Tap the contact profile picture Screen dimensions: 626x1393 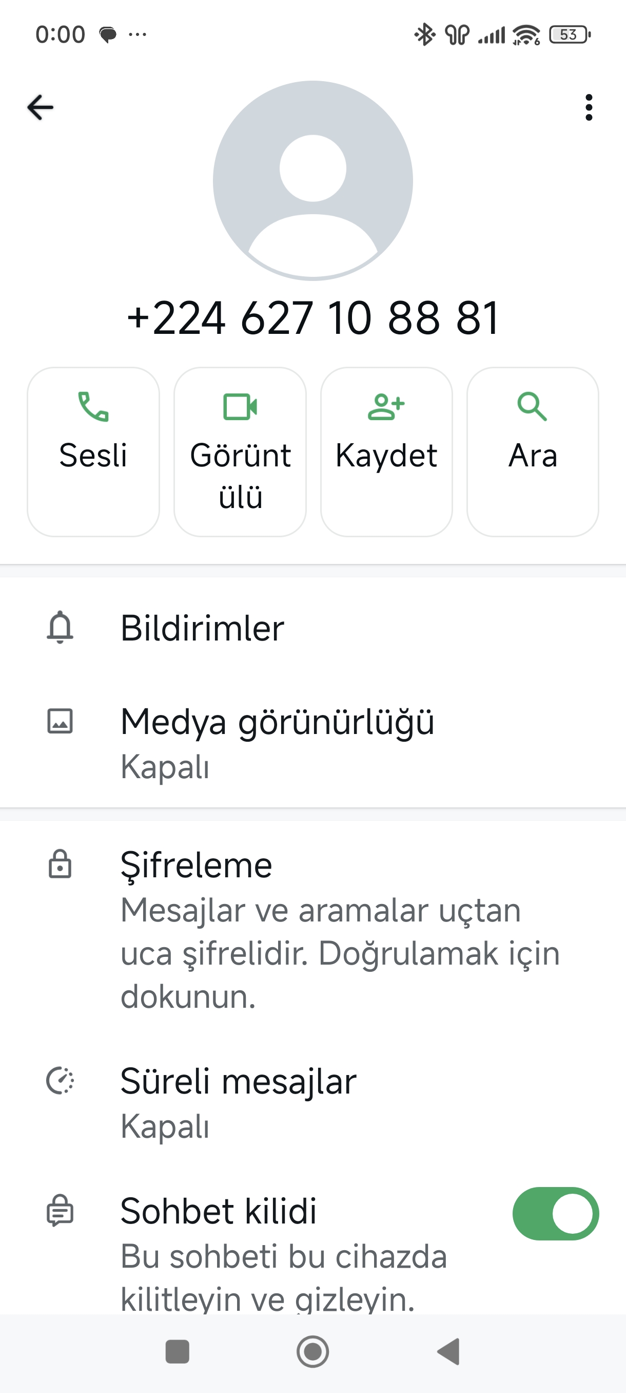pos(312,181)
